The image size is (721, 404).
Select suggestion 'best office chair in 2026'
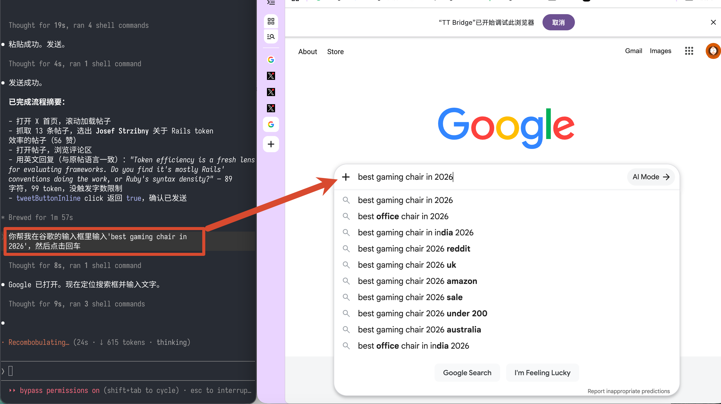(507, 216)
